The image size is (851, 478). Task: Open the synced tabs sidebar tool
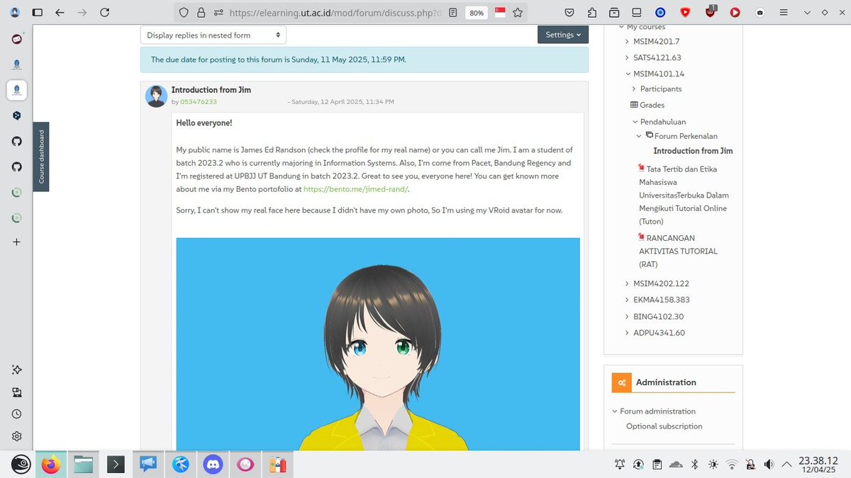pos(17,392)
